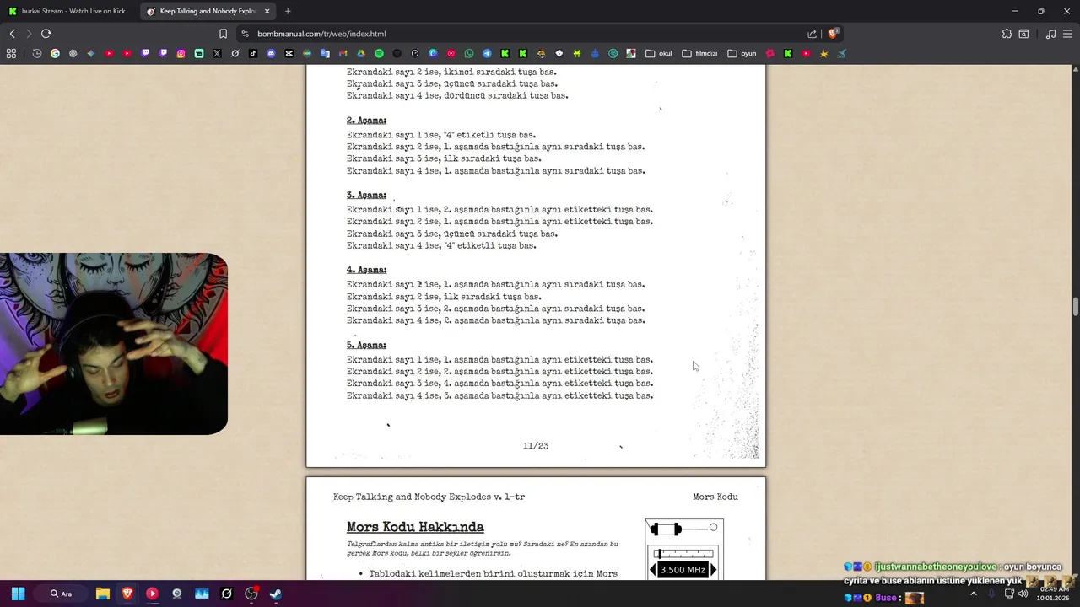Open the media control music note icon
Image resolution: width=1080 pixels, height=607 pixels.
(x=1050, y=34)
